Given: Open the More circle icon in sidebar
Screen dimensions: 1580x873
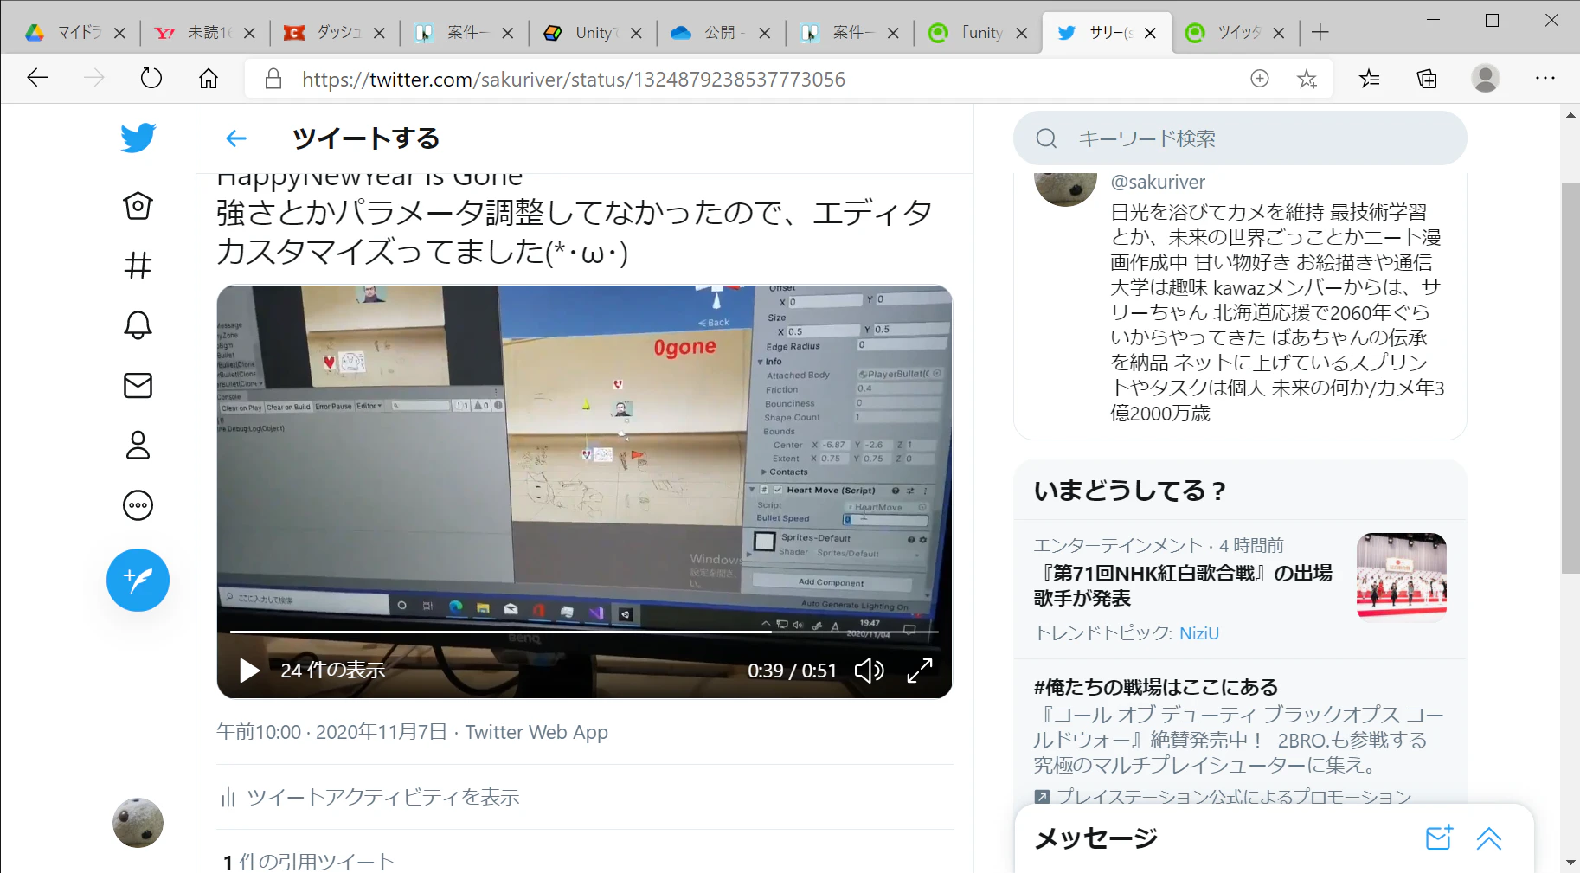Looking at the screenshot, I should point(138,505).
